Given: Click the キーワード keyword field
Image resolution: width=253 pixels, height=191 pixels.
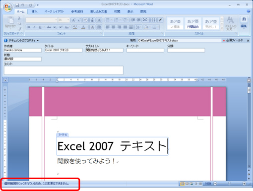Looking at the screenshot, I should [145, 50].
